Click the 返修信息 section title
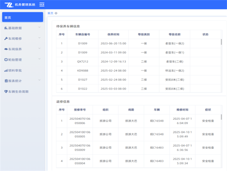Viewport: 227px width, 171px height. pyautogui.click(x=63, y=102)
